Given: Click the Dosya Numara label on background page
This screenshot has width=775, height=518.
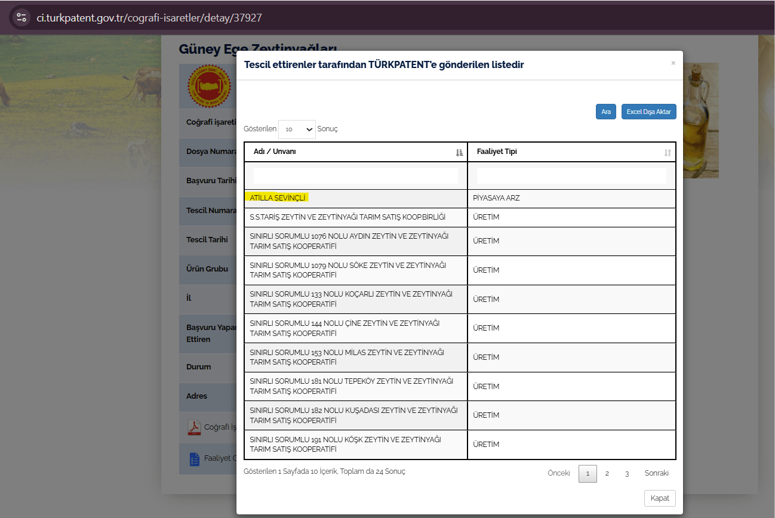Looking at the screenshot, I should 211,152.
